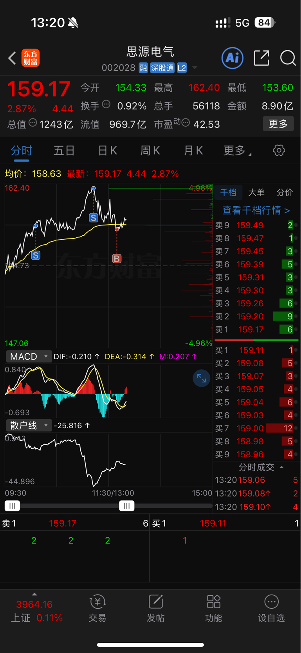
Task: Tap the 思源电气 stock name title
Action: tap(150, 51)
